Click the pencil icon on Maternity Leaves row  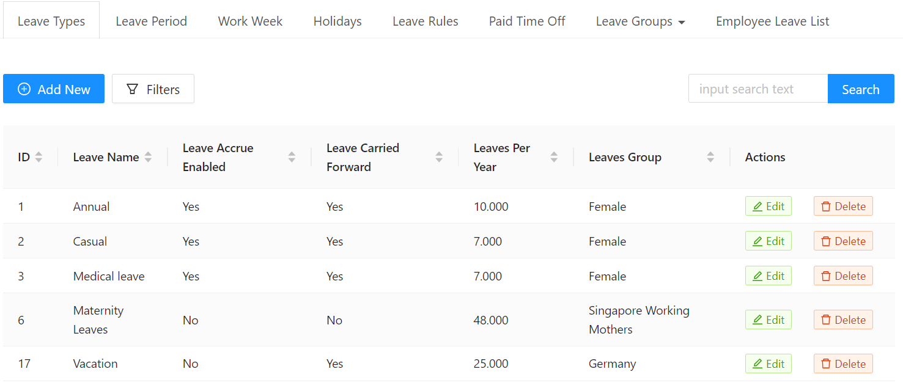click(759, 320)
